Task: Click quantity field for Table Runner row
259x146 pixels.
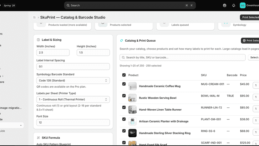Action: pos(256,109)
